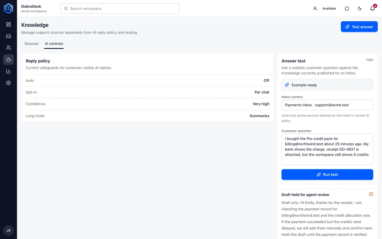
Task: Select the AI controls tab
Action: coord(54,44)
